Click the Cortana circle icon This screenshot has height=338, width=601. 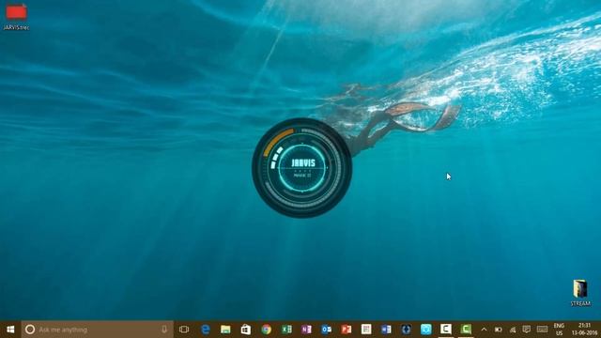point(30,330)
